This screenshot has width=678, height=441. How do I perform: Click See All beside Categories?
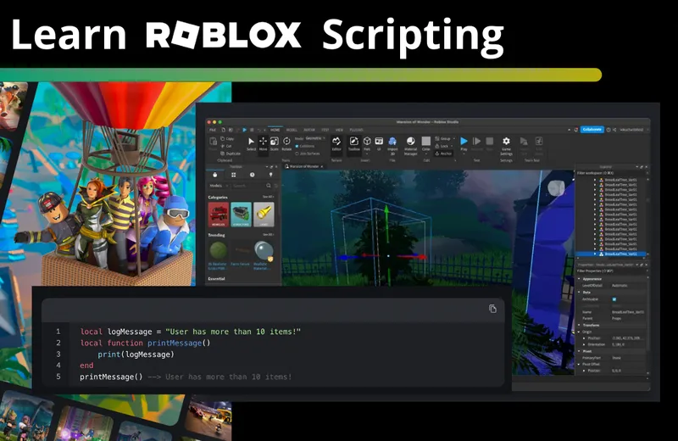pyautogui.click(x=268, y=197)
